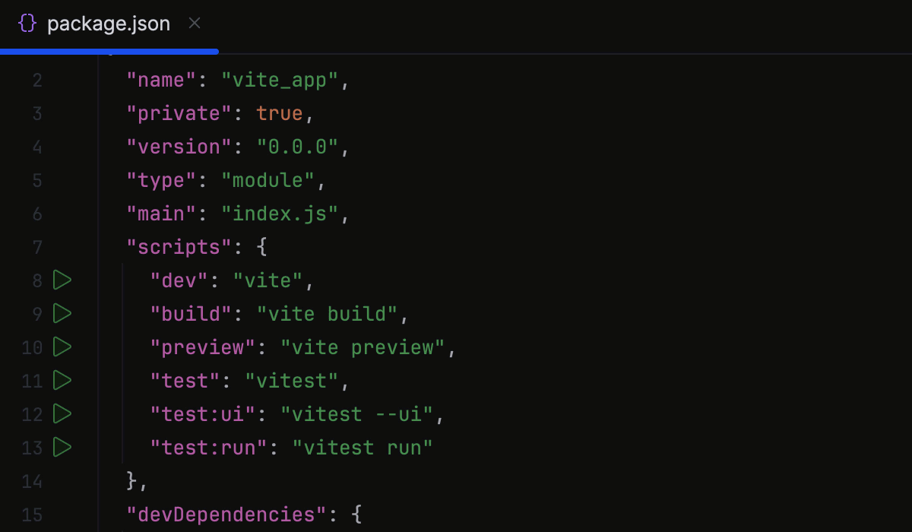Screen dimensions: 912x532
Task: Click line number 7 in the gutter
Action: tap(36, 246)
